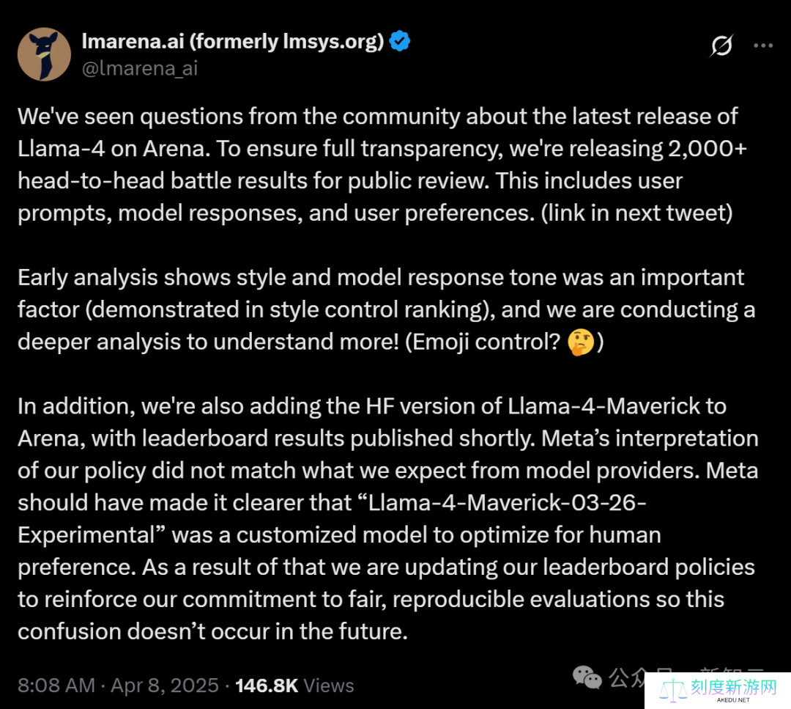This screenshot has width=791, height=709.
Task: Click the 刻度新游网 watermark text
Action: tap(732, 687)
